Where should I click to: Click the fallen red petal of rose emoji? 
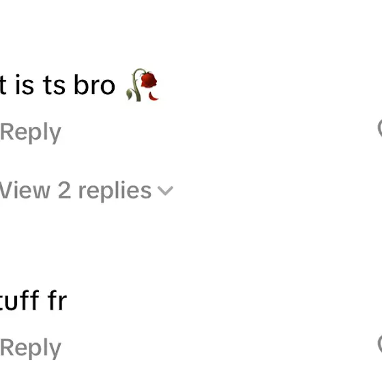click(x=153, y=96)
